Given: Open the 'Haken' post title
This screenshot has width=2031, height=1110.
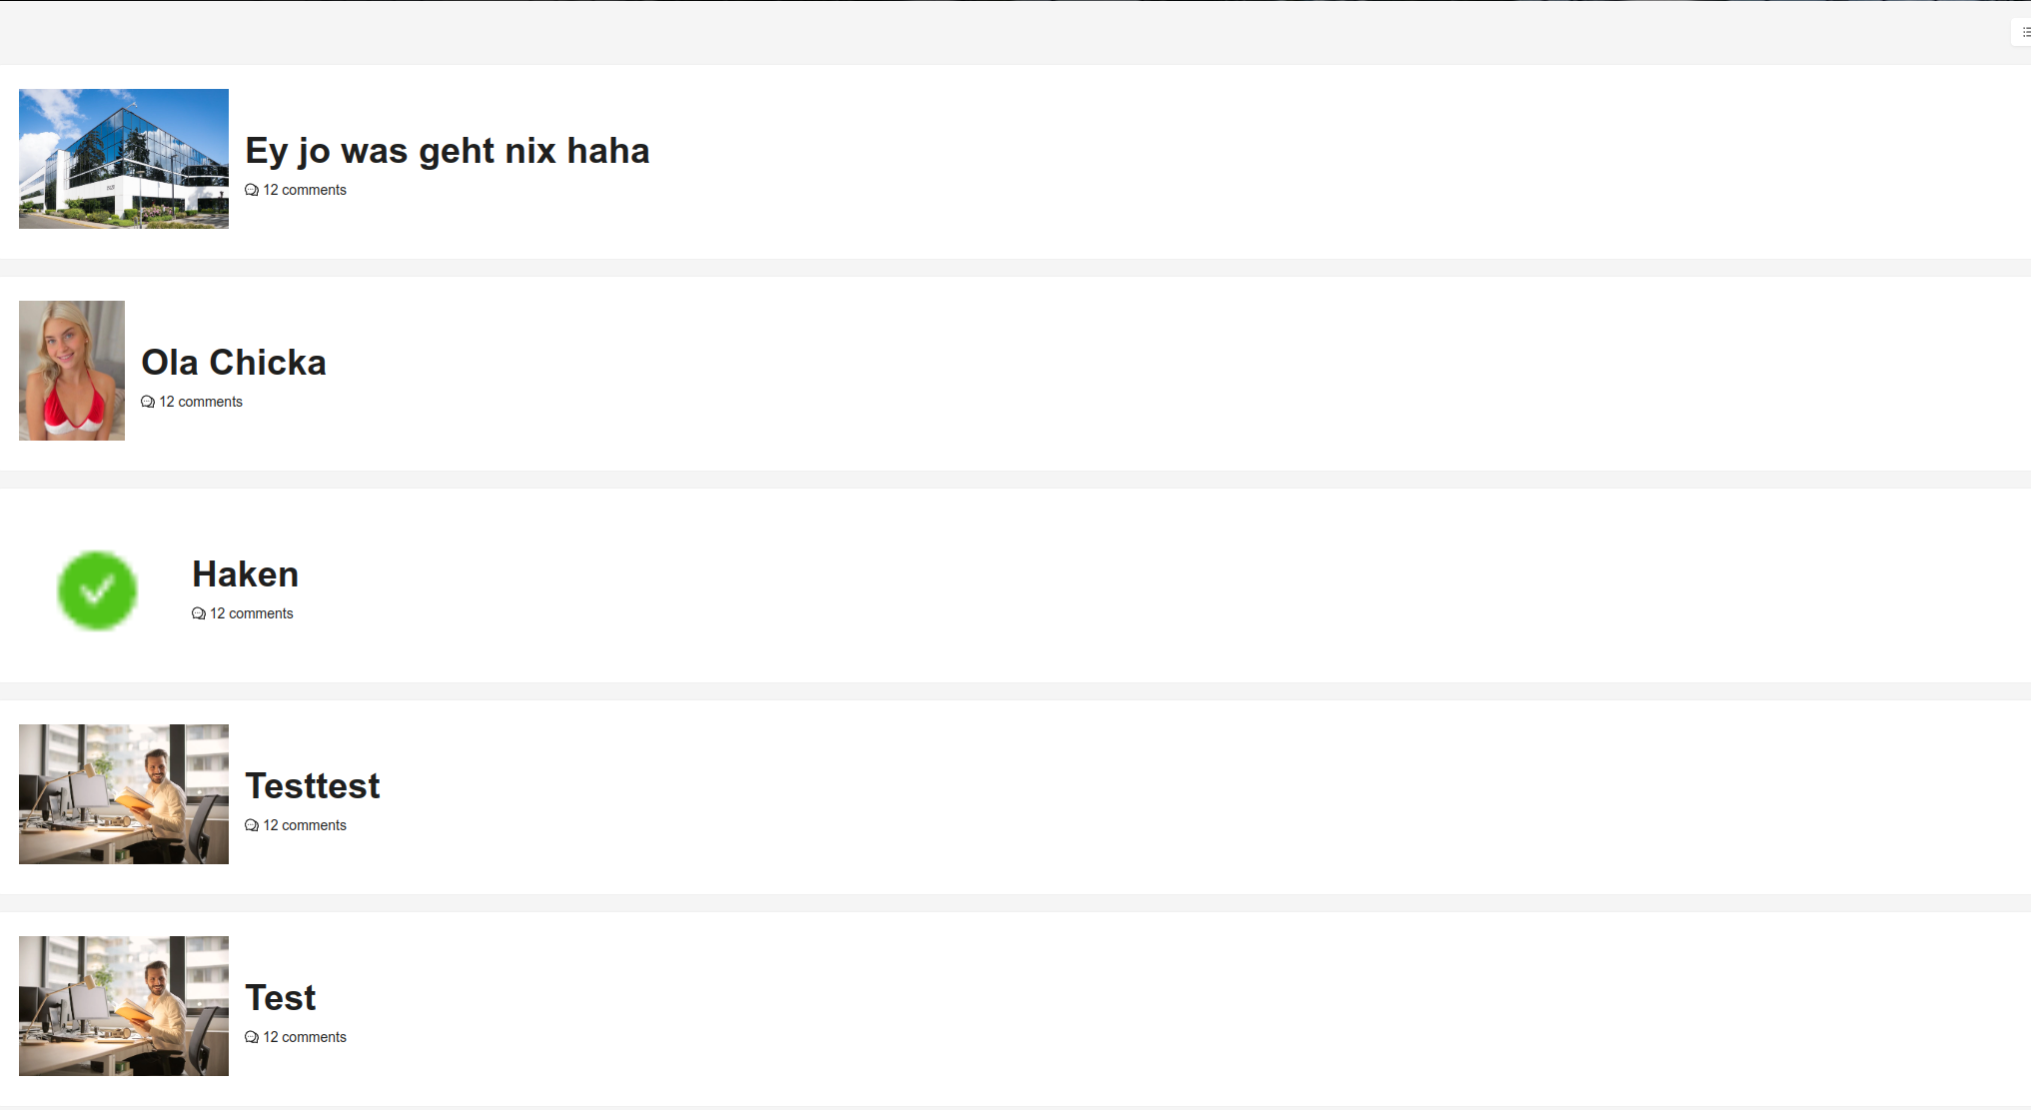Looking at the screenshot, I should 246,574.
